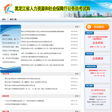Open the 相关下载 navigation item

[13, 19]
